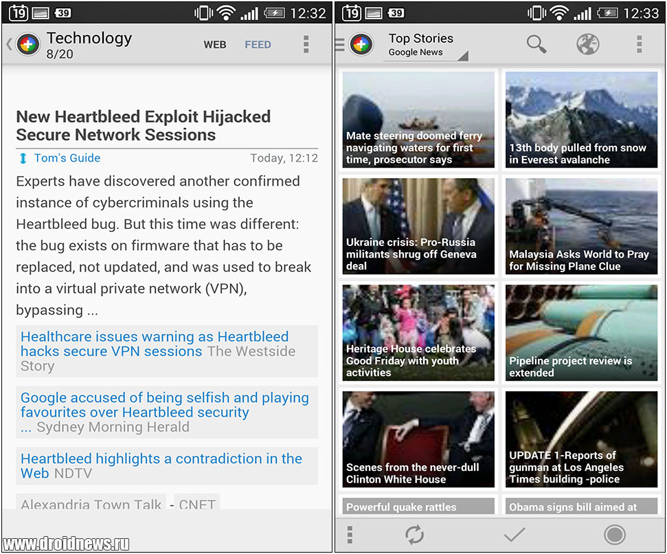667x554 pixels.
Task: Open overflow menu in Top Stories header
Action: click(x=639, y=44)
